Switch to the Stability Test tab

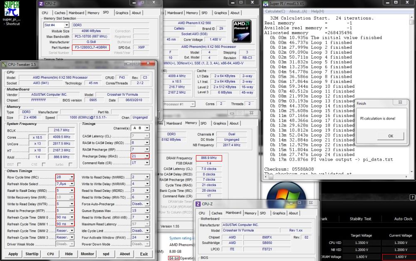[x=360, y=219]
